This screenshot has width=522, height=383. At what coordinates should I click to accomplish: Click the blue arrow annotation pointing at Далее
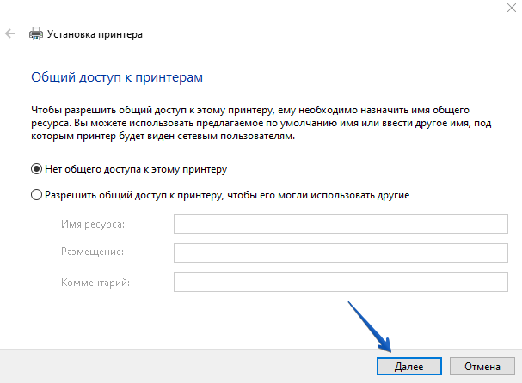tap(370, 326)
